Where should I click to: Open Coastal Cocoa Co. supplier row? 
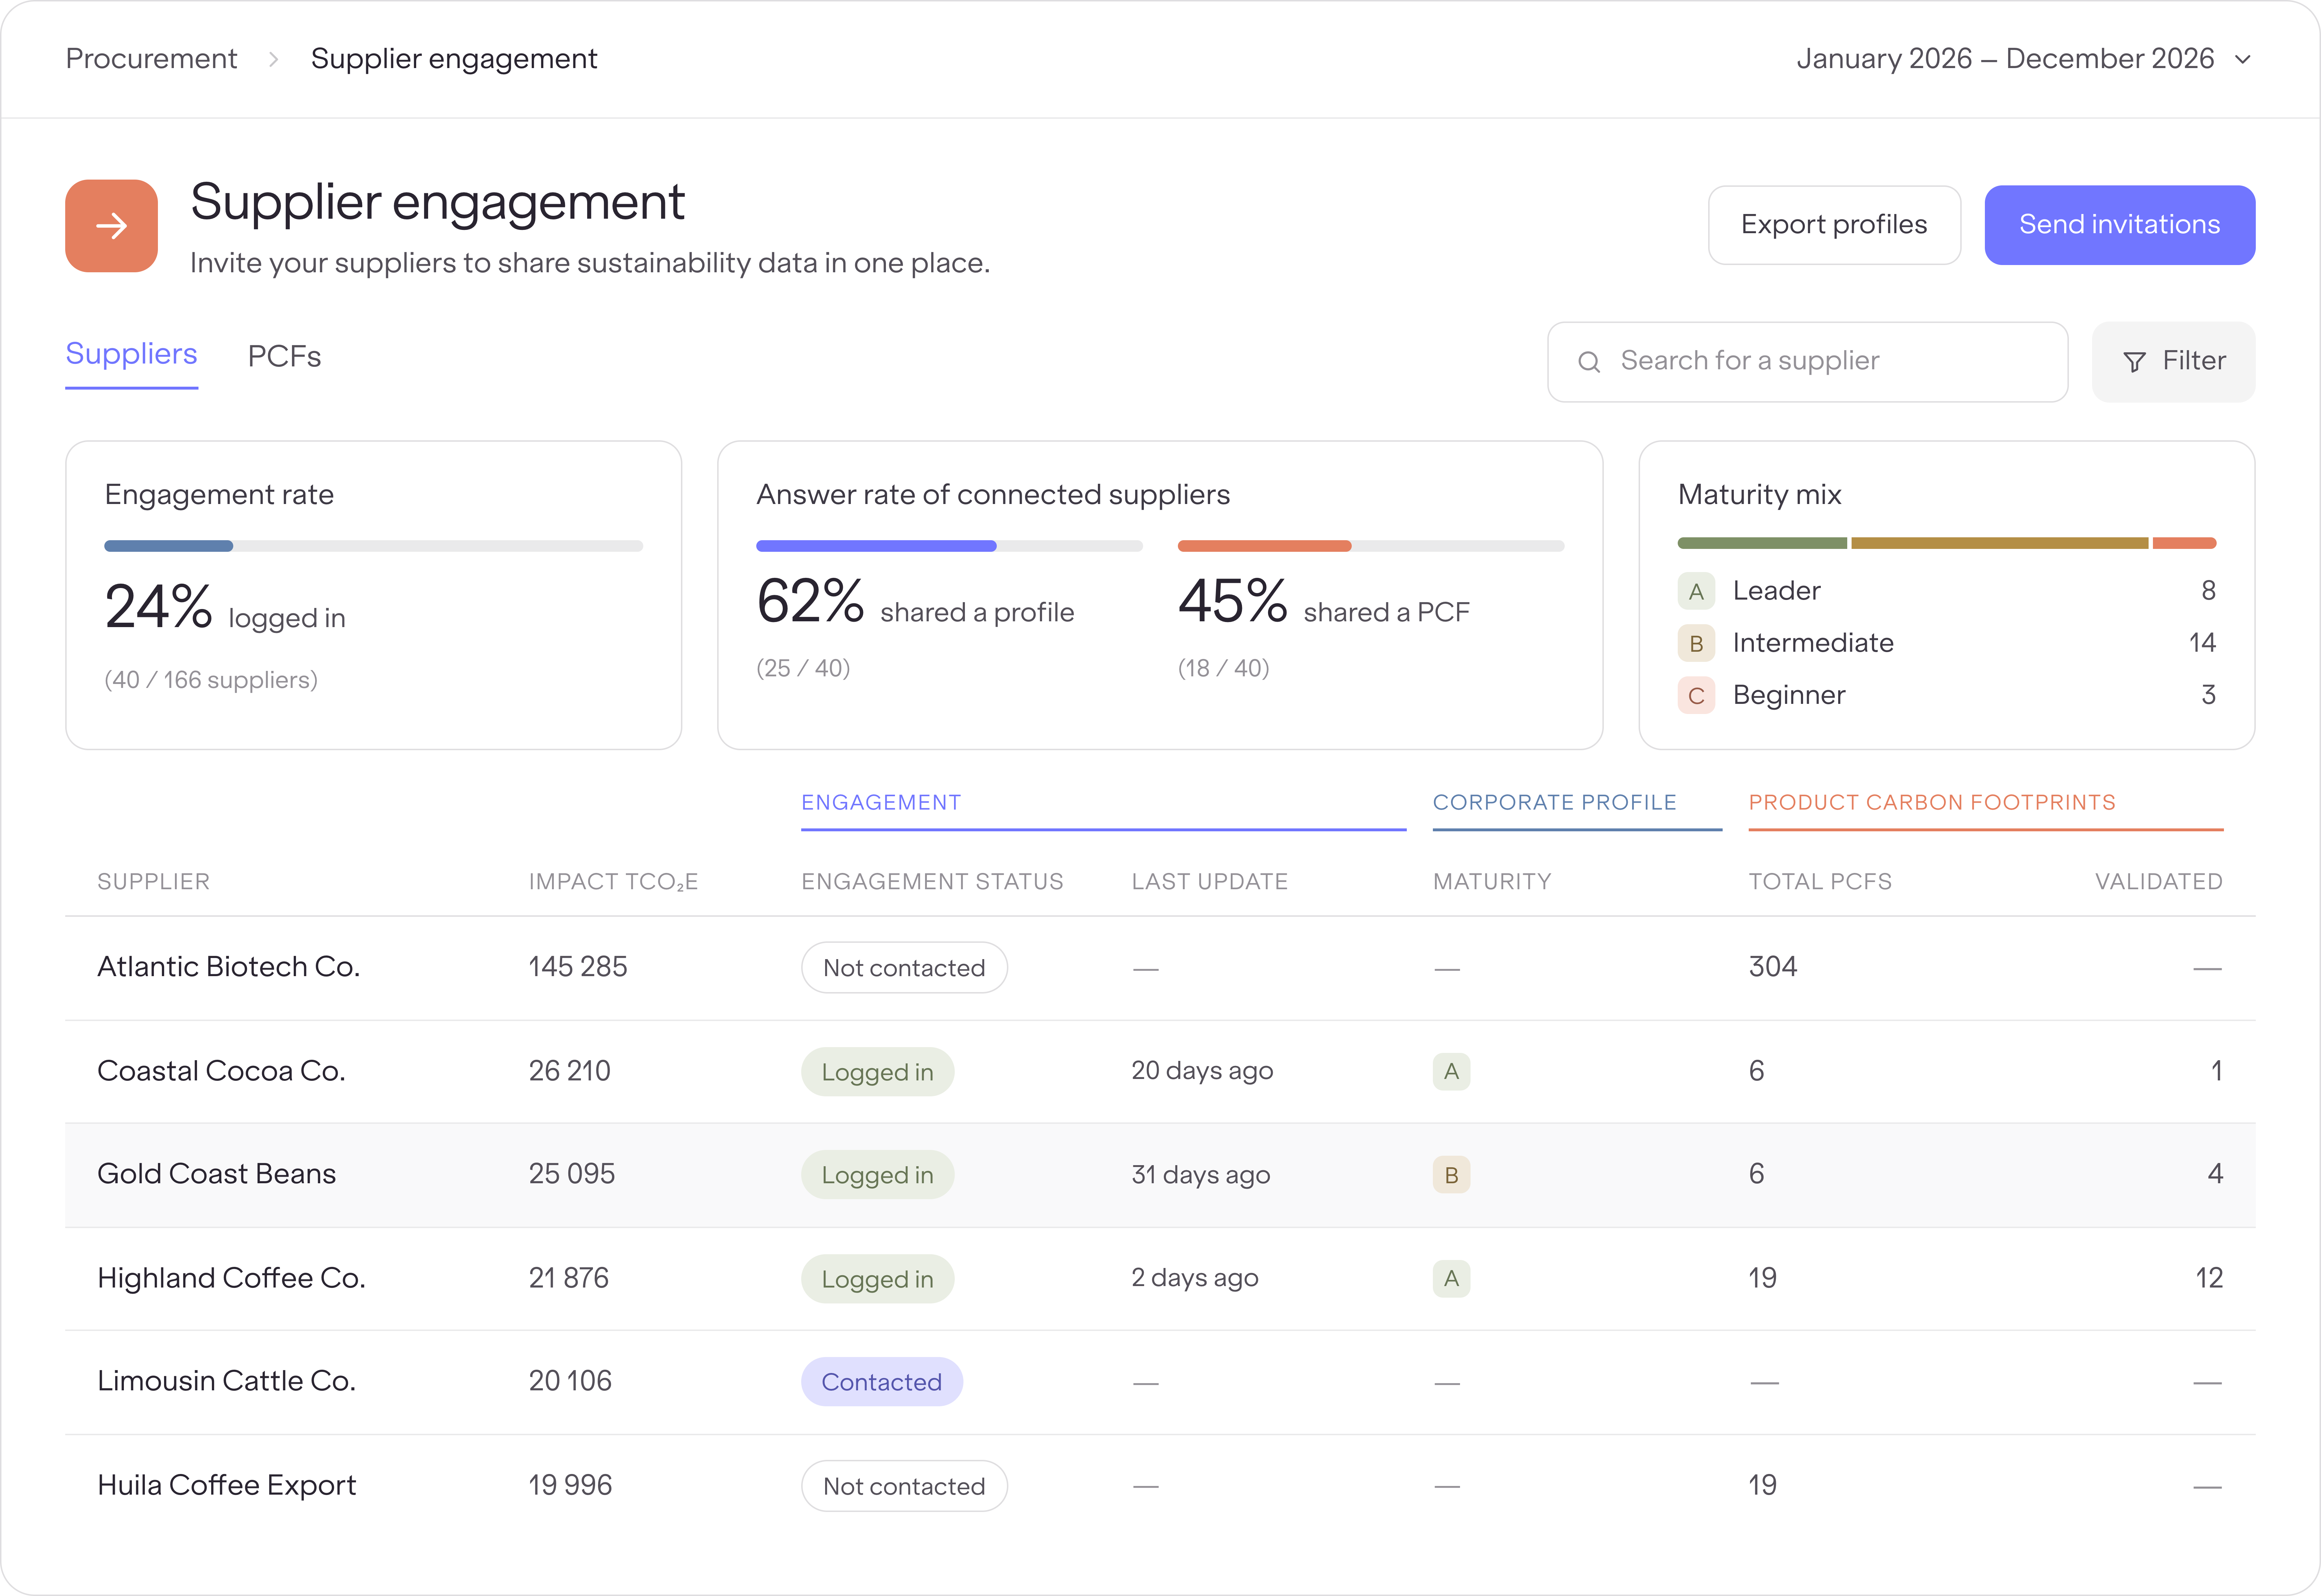coord(1160,1072)
